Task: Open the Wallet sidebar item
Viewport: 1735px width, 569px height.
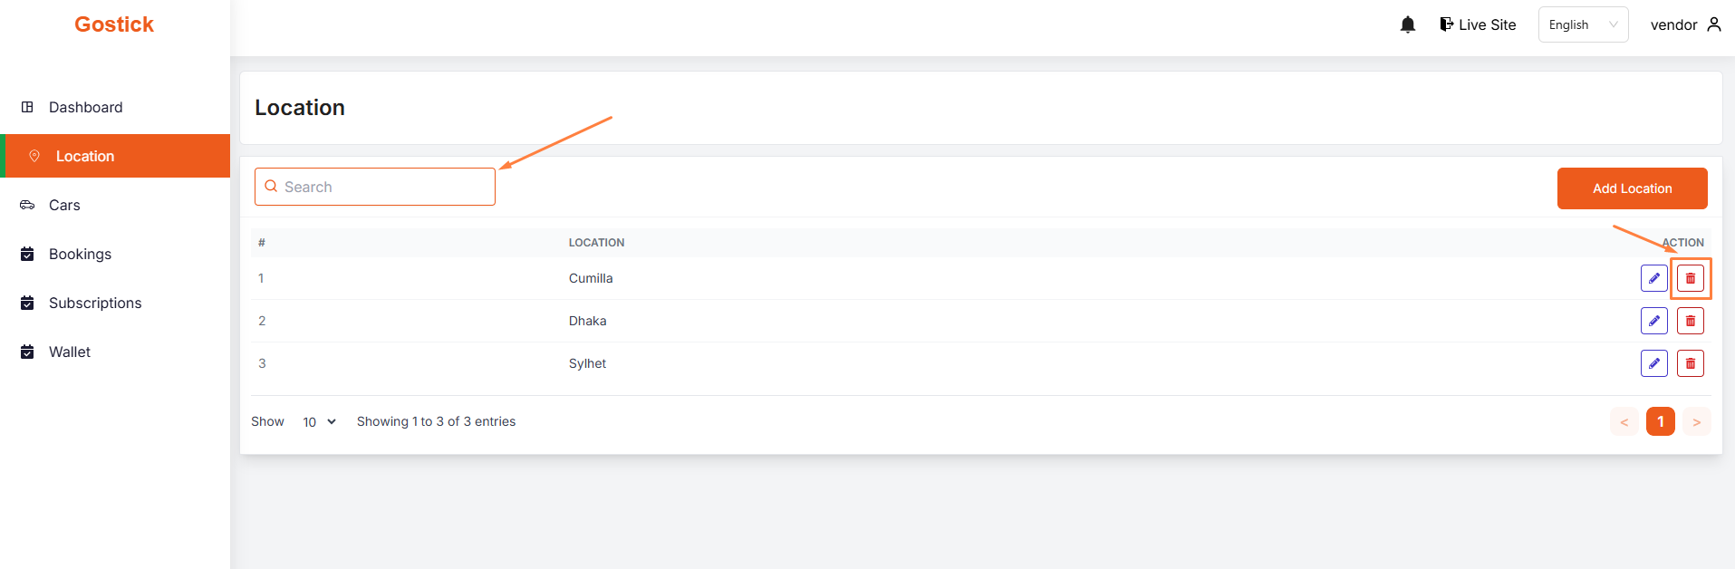Action: point(70,352)
